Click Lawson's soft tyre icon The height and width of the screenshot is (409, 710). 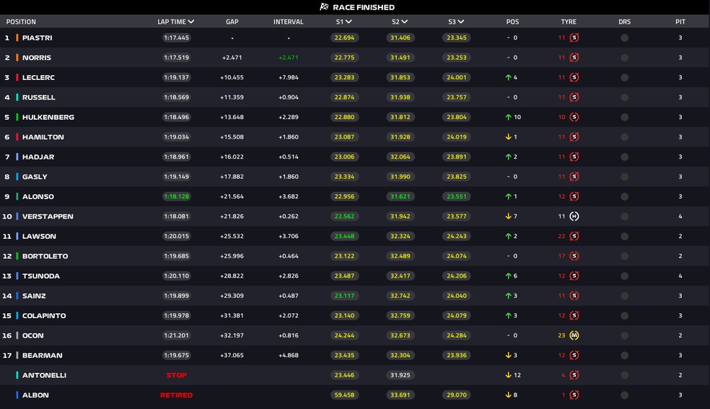[574, 236]
